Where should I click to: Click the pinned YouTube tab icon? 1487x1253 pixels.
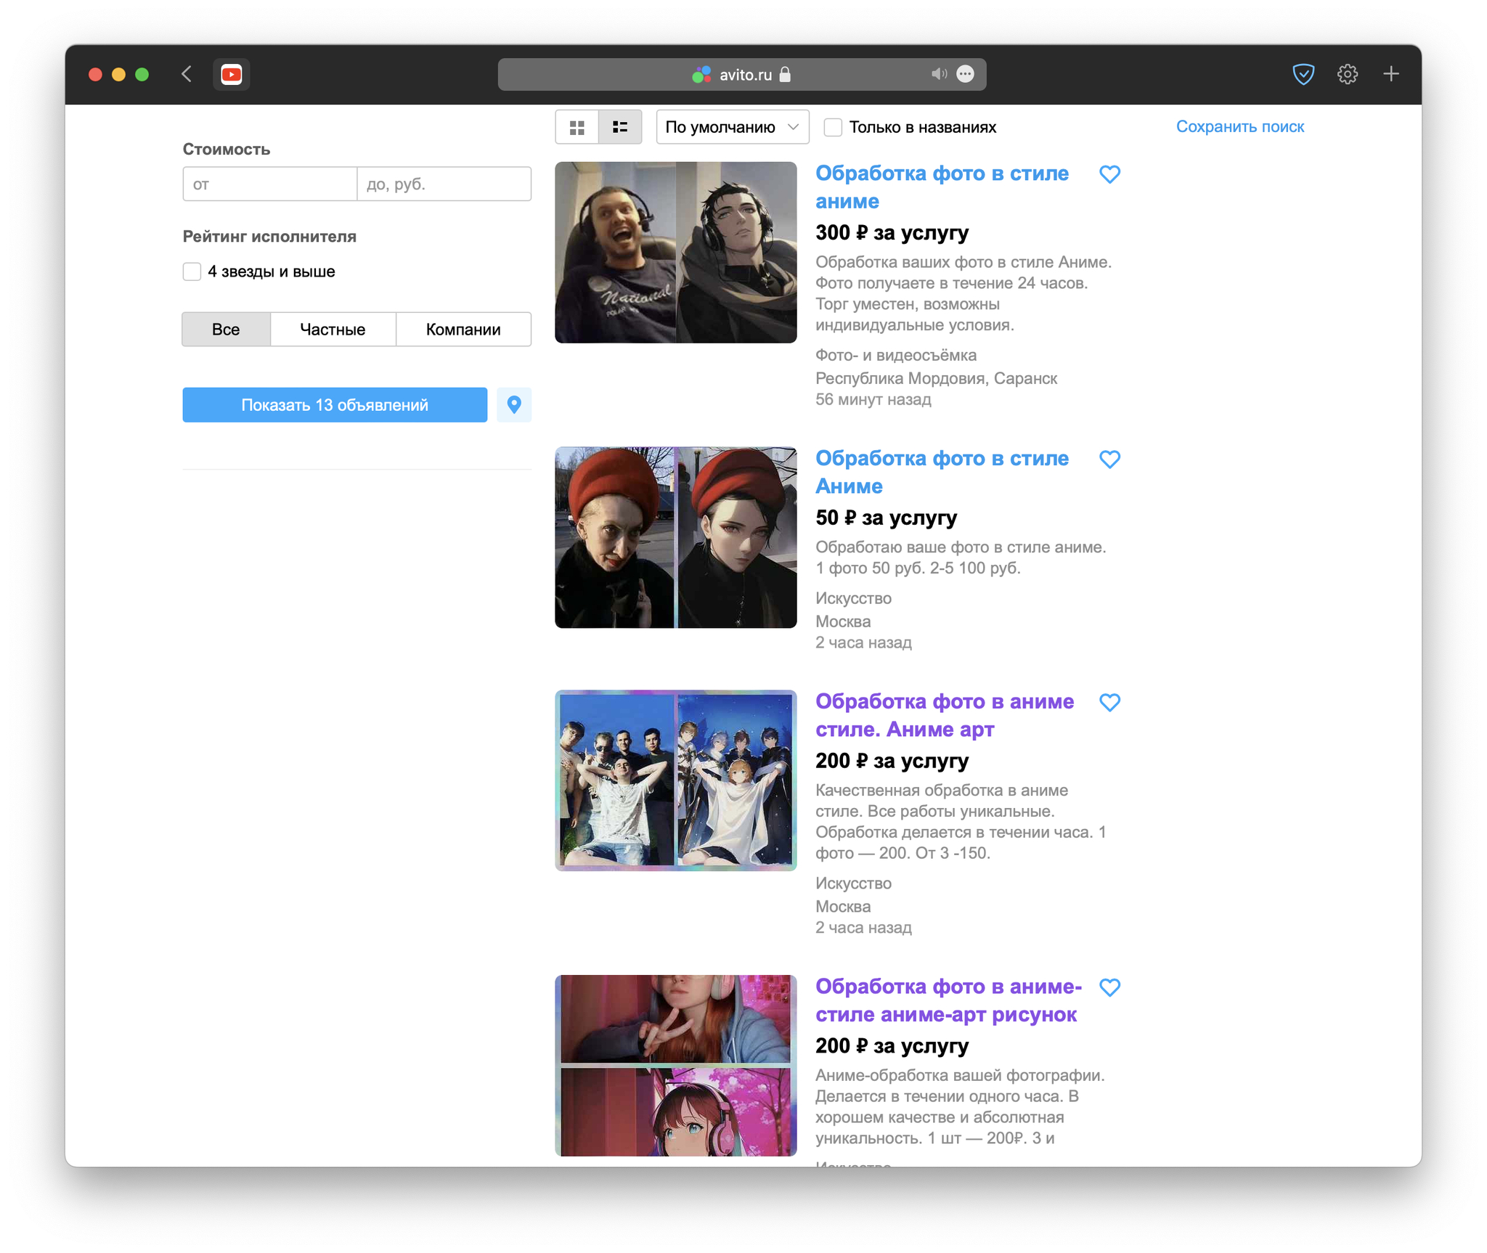click(231, 74)
